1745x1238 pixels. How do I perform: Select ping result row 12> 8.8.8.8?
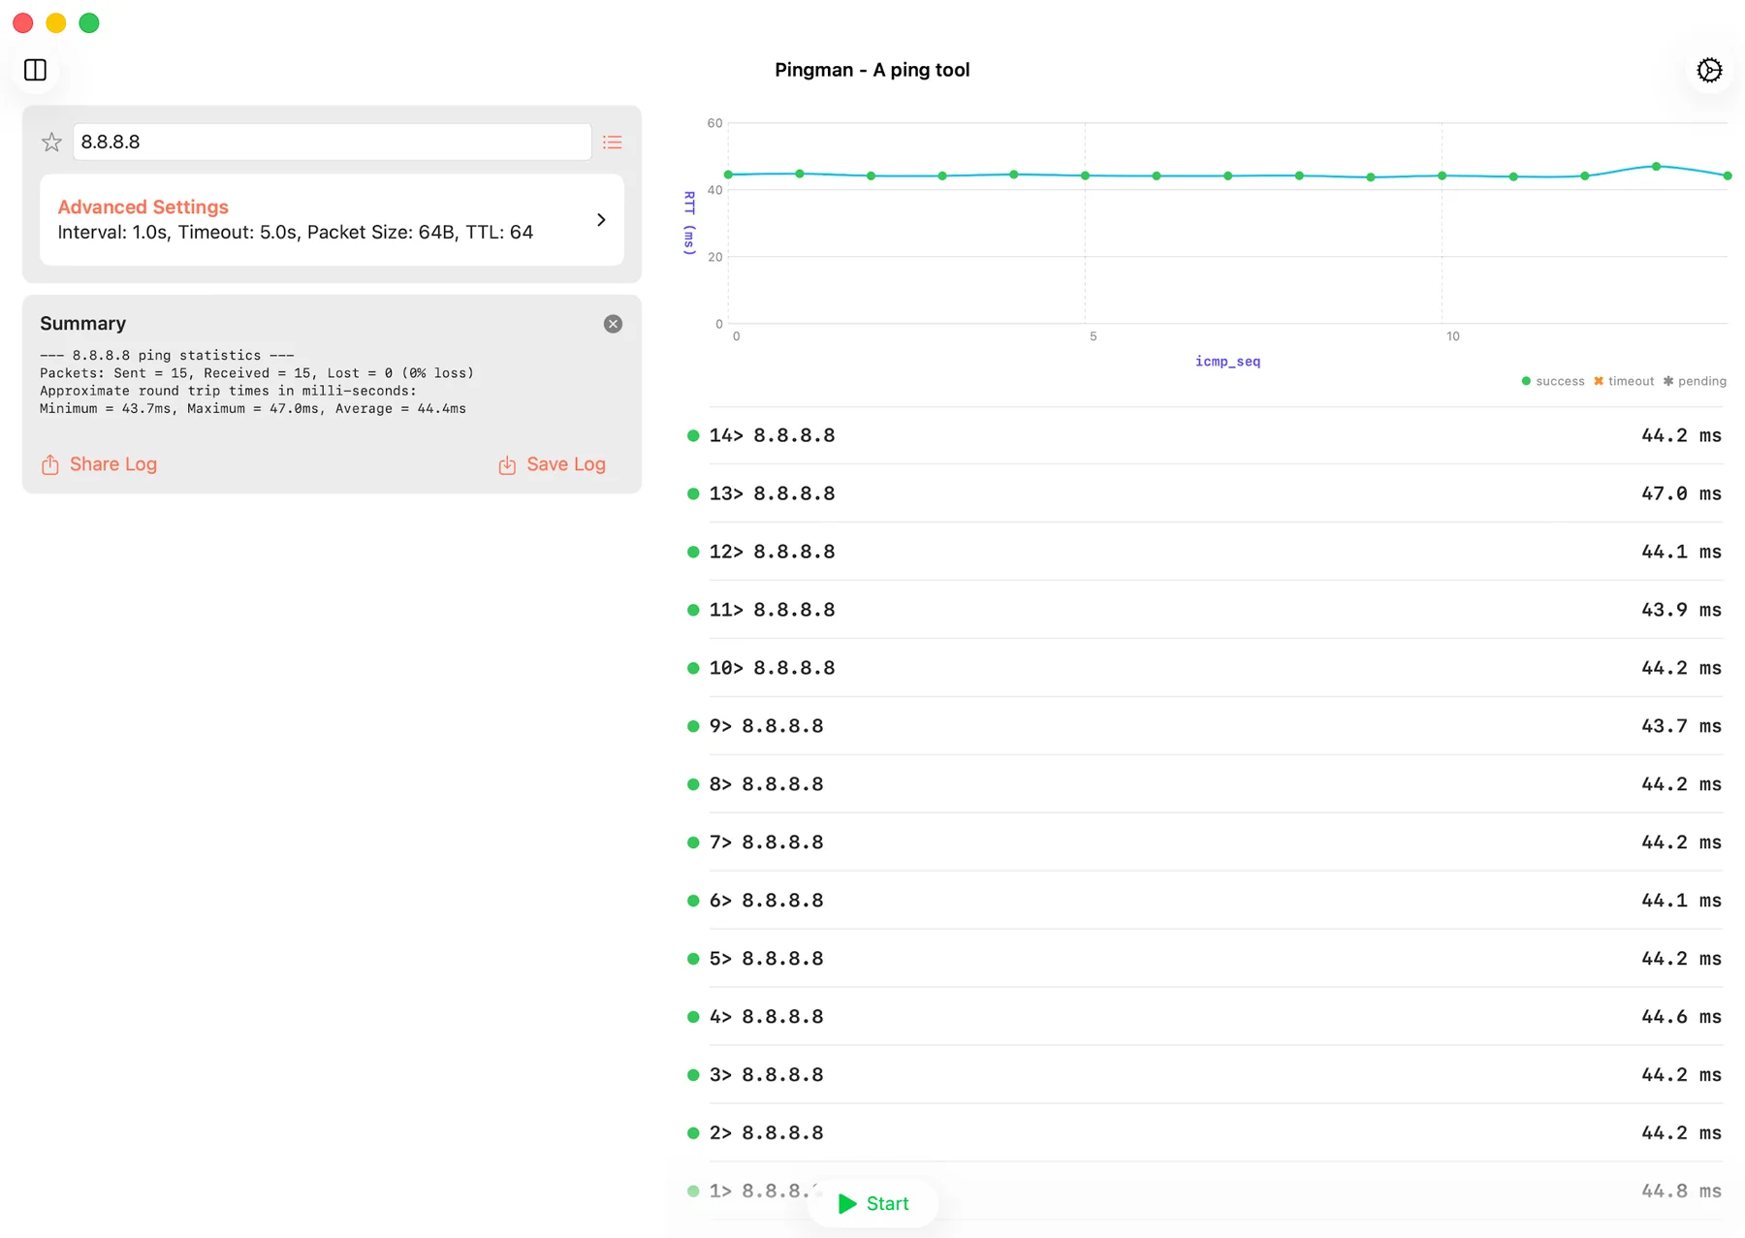pos(1204,552)
